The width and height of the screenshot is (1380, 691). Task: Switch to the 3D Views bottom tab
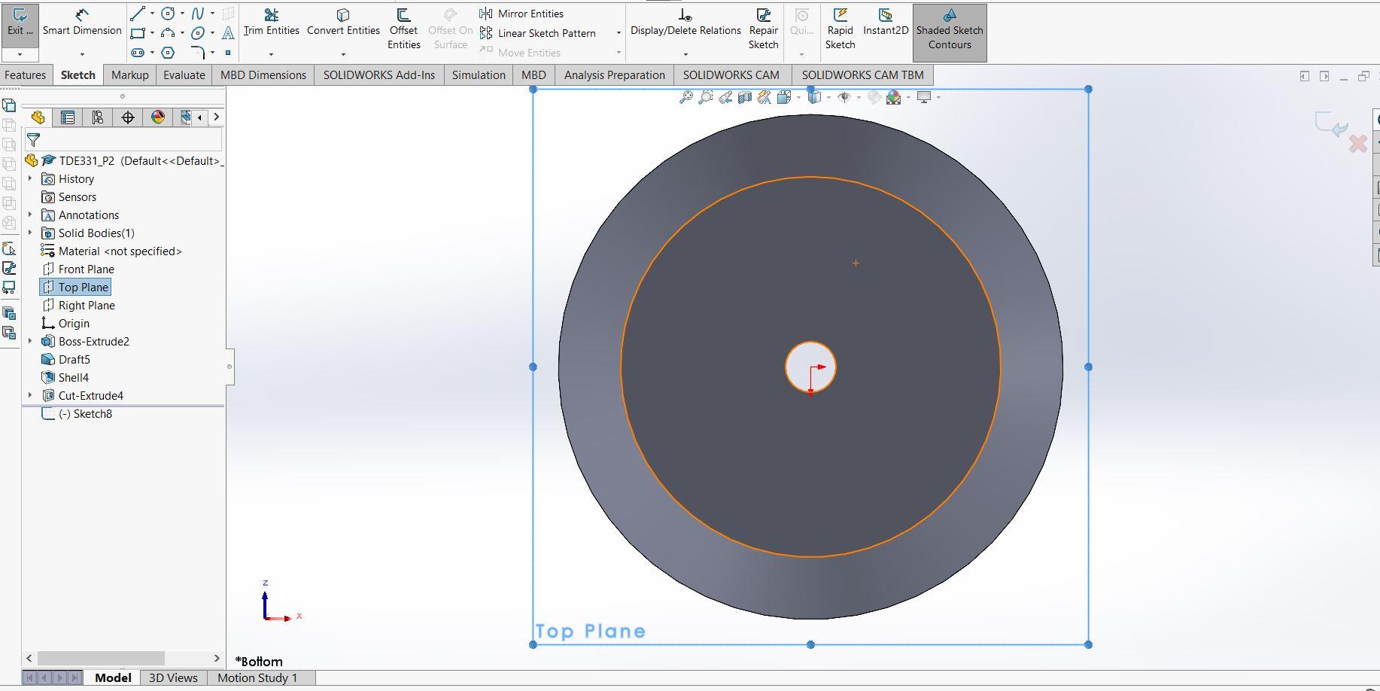point(173,677)
